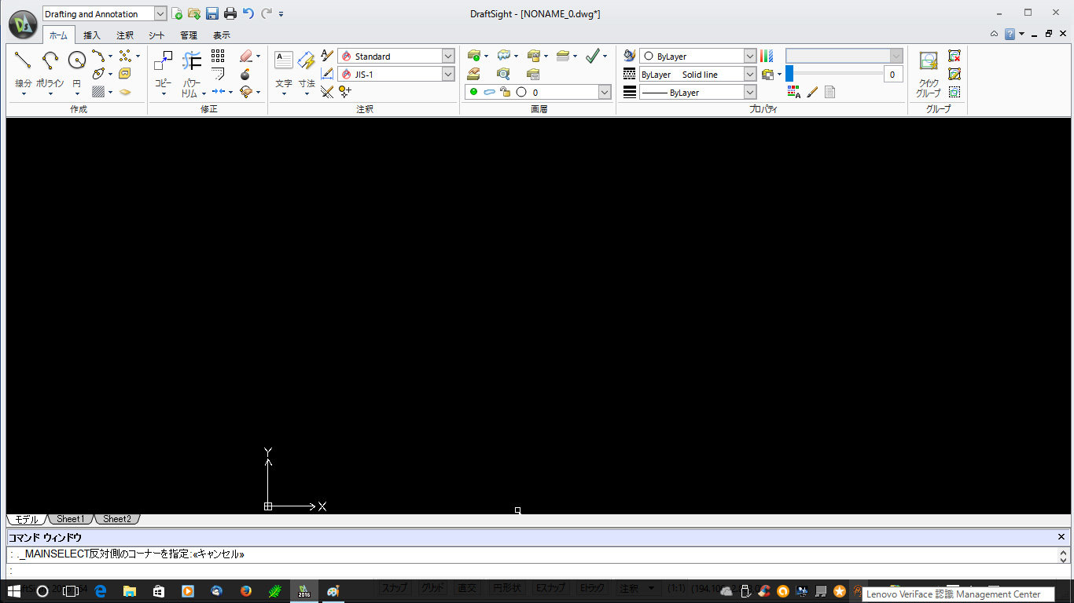Open the layer 0 dropdown list
The height and width of the screenshot is (603, 1074).
coord(605,92)
